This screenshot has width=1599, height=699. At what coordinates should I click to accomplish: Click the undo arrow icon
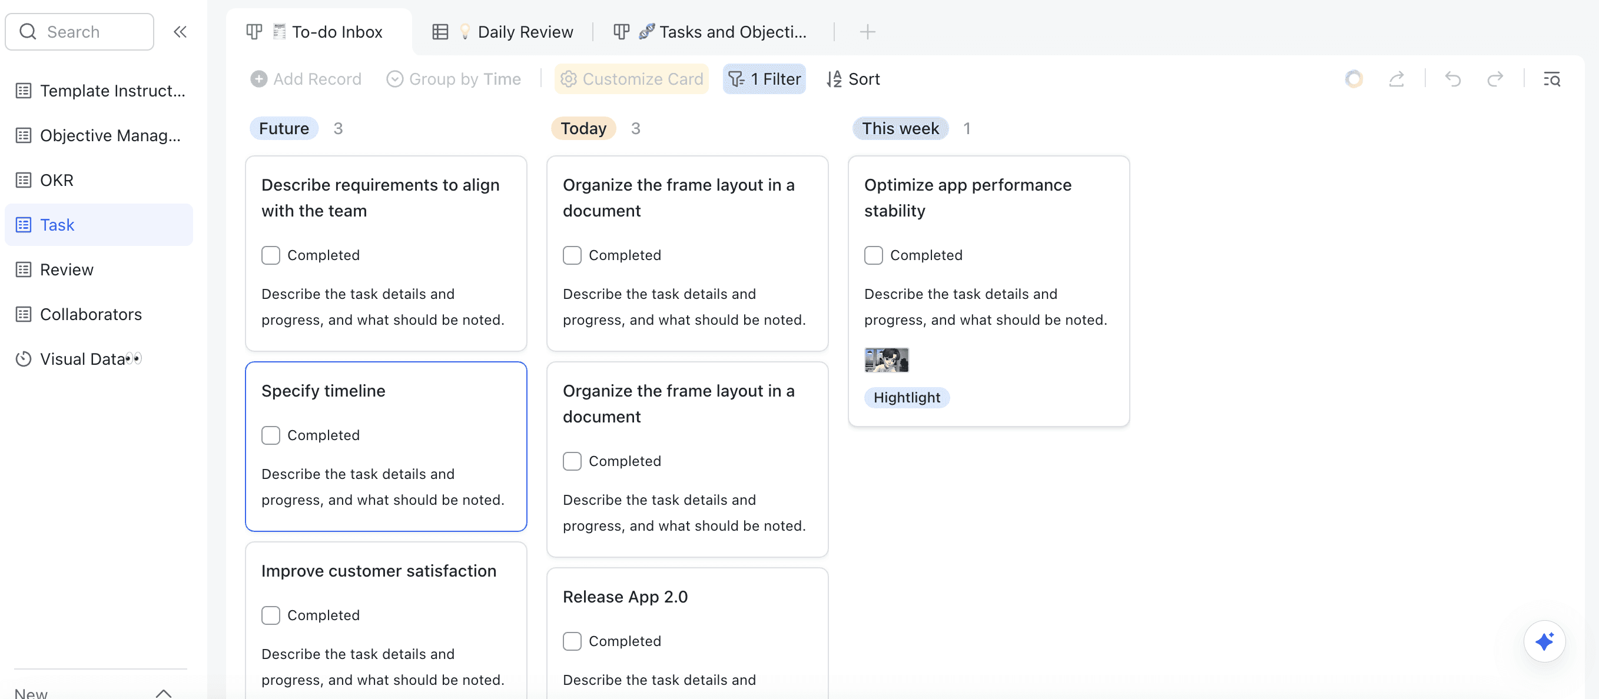pyautogui.click(x=1452, y=79)
